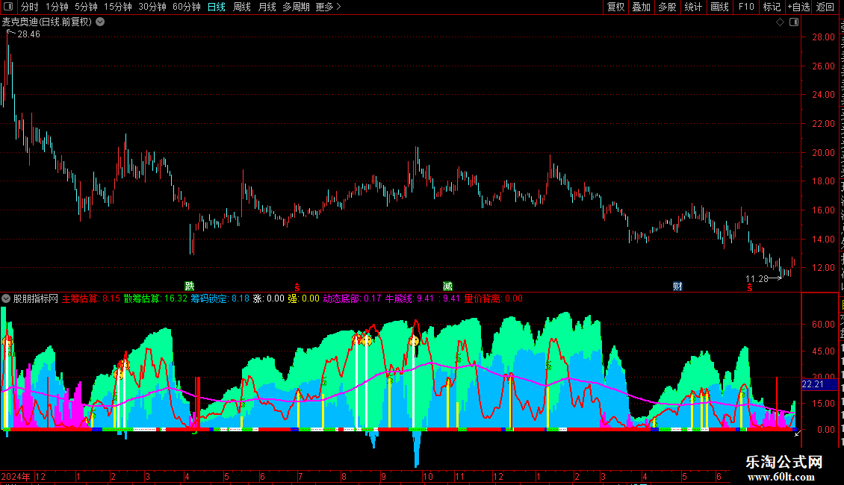
Task: Click the arrow icon at indicator panel corner
Action: click(797, 433)
